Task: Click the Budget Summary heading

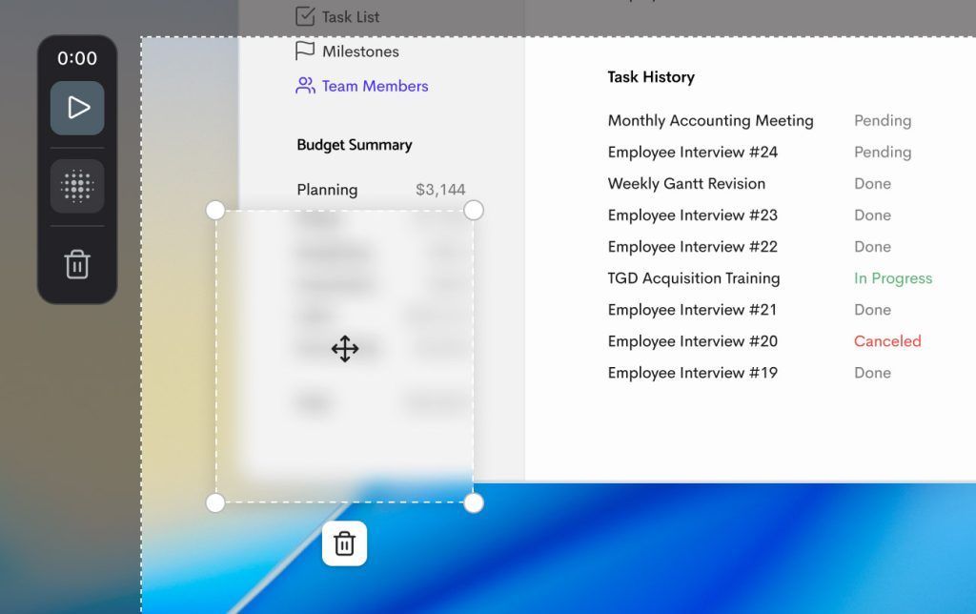Action: [x=355, y=145]
